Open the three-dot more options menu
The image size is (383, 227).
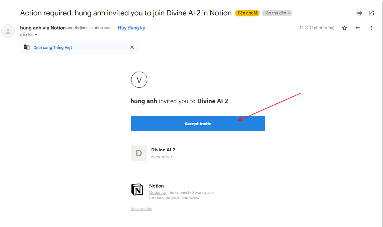click(371, 28)
